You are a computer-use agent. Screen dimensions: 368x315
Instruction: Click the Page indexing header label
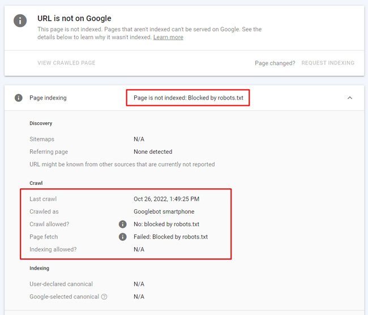pyautogui.click(x=48, y=98)
